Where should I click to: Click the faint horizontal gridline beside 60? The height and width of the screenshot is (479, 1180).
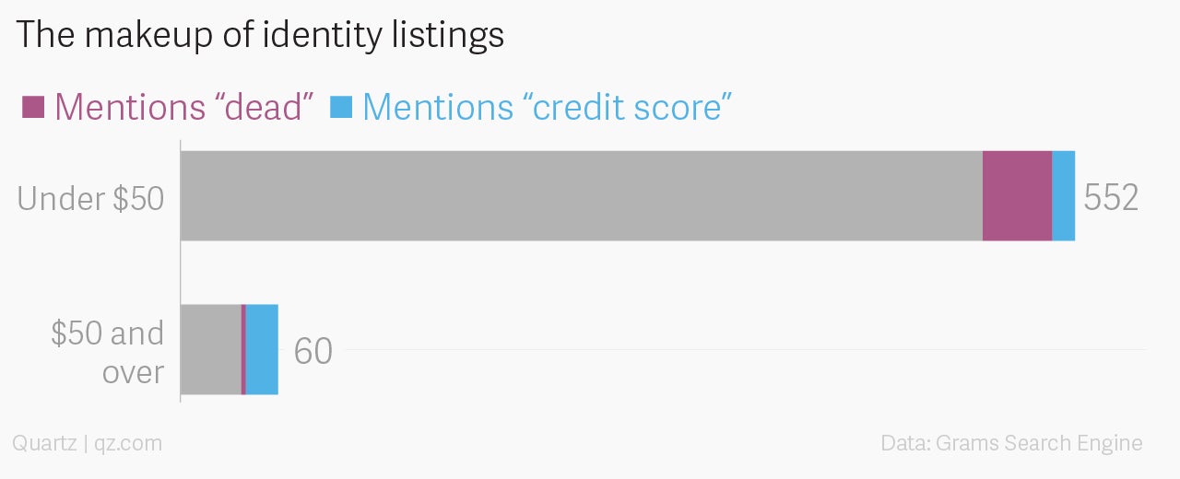click(x=745, y=350)
